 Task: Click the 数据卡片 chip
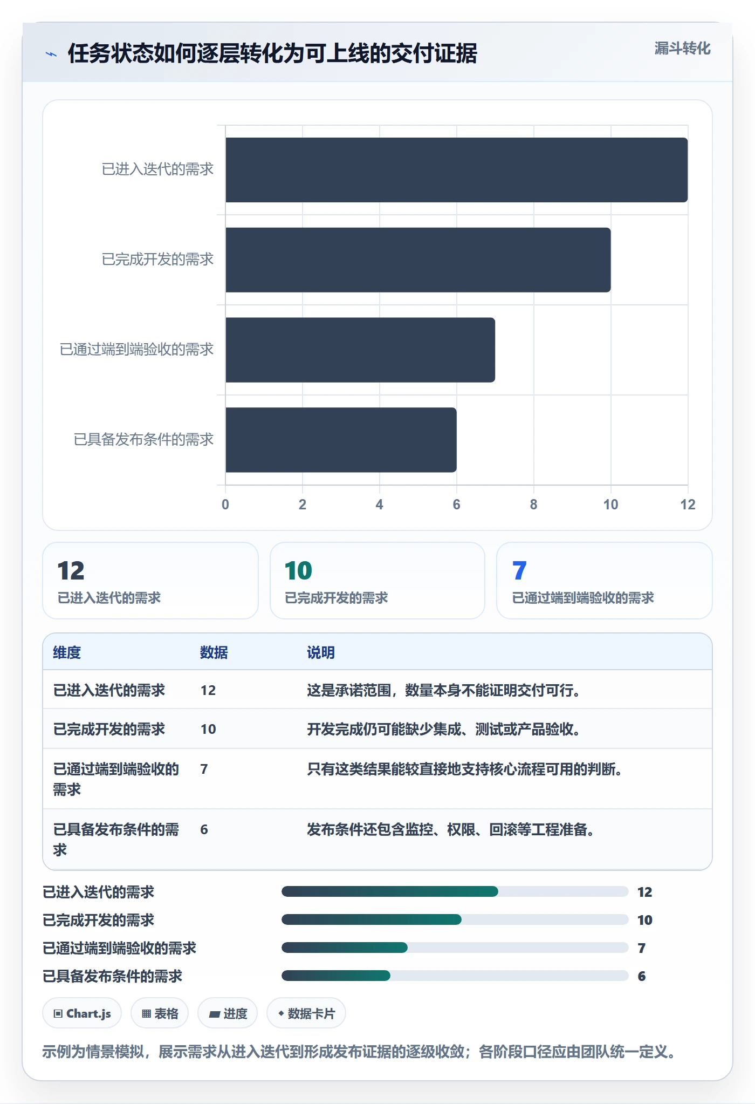306,1013
